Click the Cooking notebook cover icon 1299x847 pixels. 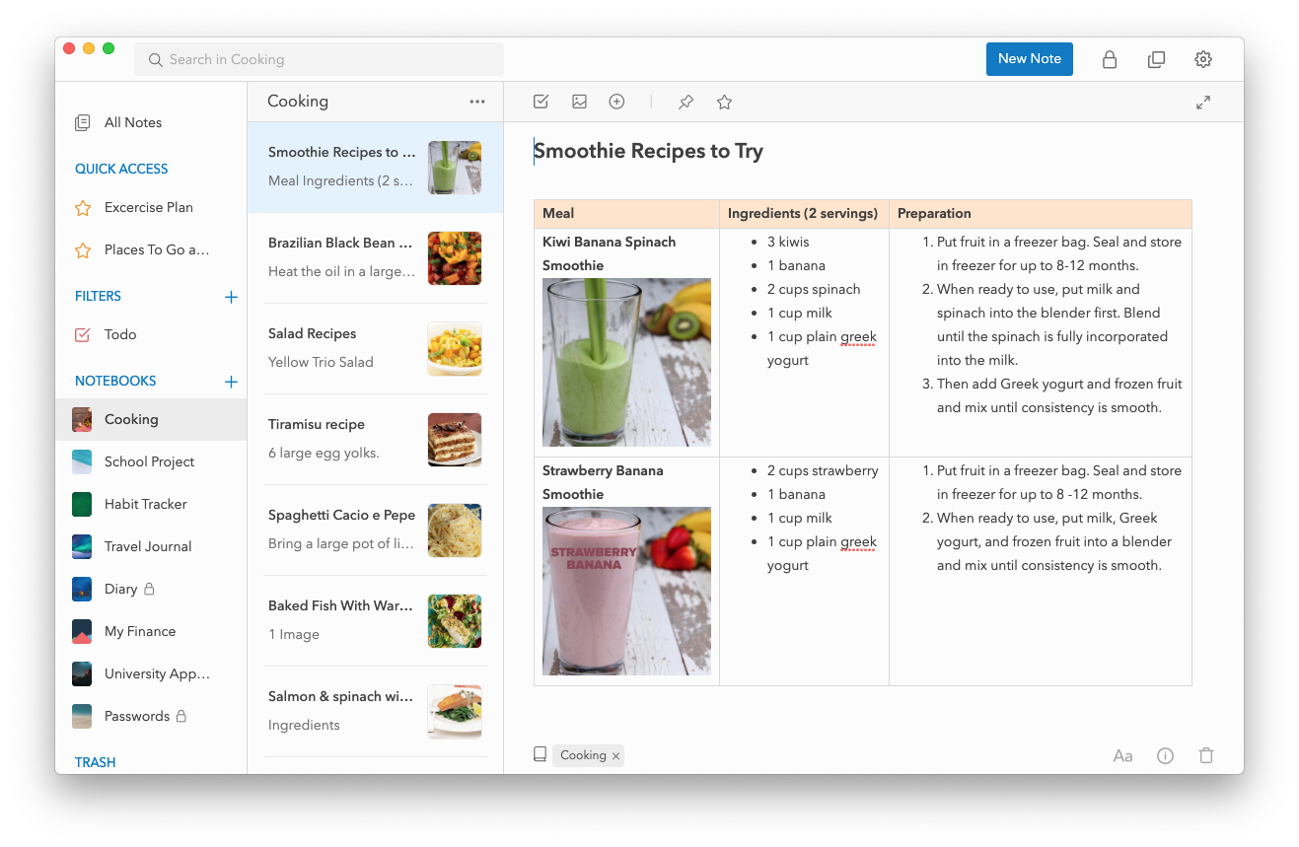coord(83,419)
